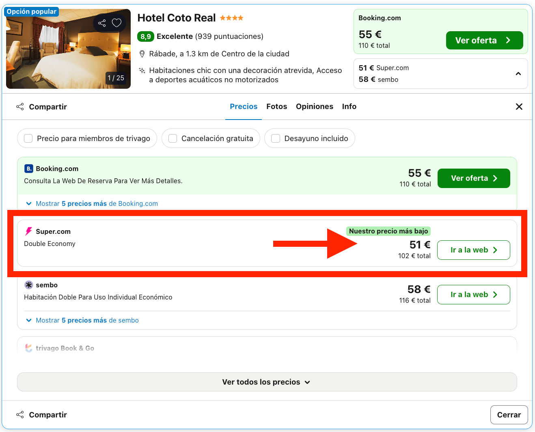Click the sparkle icon beside Habitaciones chic

142,71
